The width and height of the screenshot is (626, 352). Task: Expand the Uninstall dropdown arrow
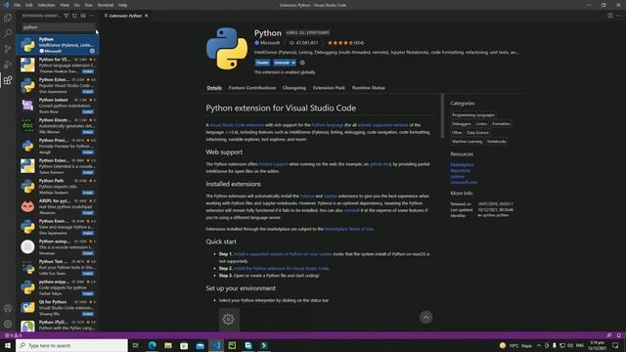(x=293, y=63)
